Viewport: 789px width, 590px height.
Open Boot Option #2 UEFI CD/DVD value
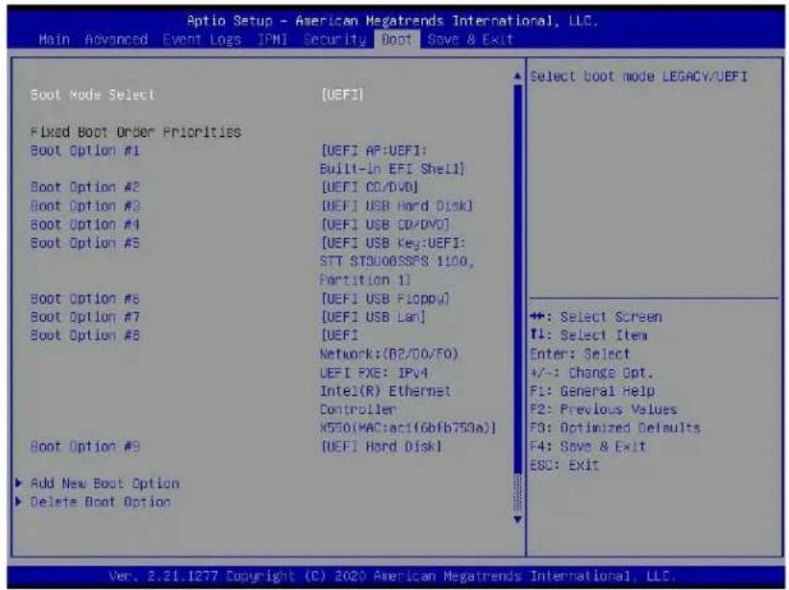(370, 187)
